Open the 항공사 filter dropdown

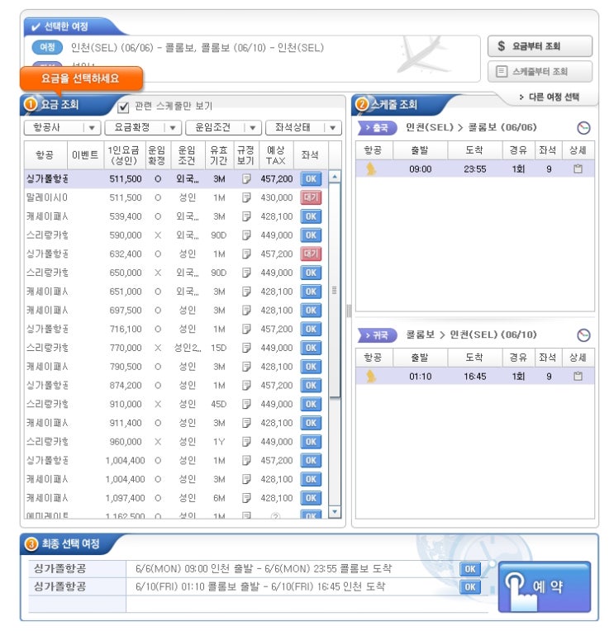tap(62, 128)
